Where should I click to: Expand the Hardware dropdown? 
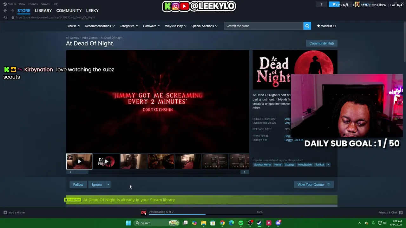pos(152,26)
